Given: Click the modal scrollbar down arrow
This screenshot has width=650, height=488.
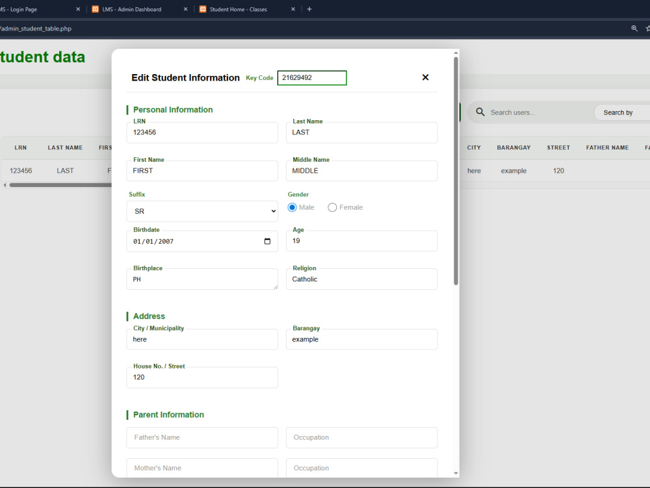Looking at the screenshot, I should pyautogui.click(x=456, y=473).
